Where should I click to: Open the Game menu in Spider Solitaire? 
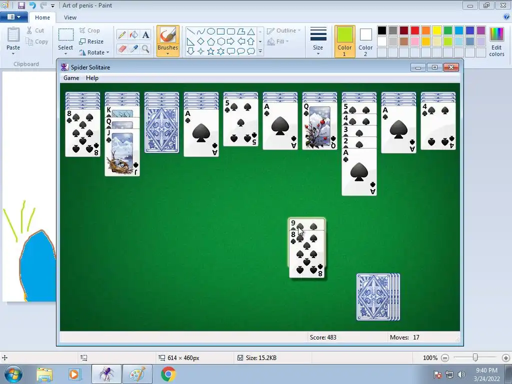click(71, 77)
